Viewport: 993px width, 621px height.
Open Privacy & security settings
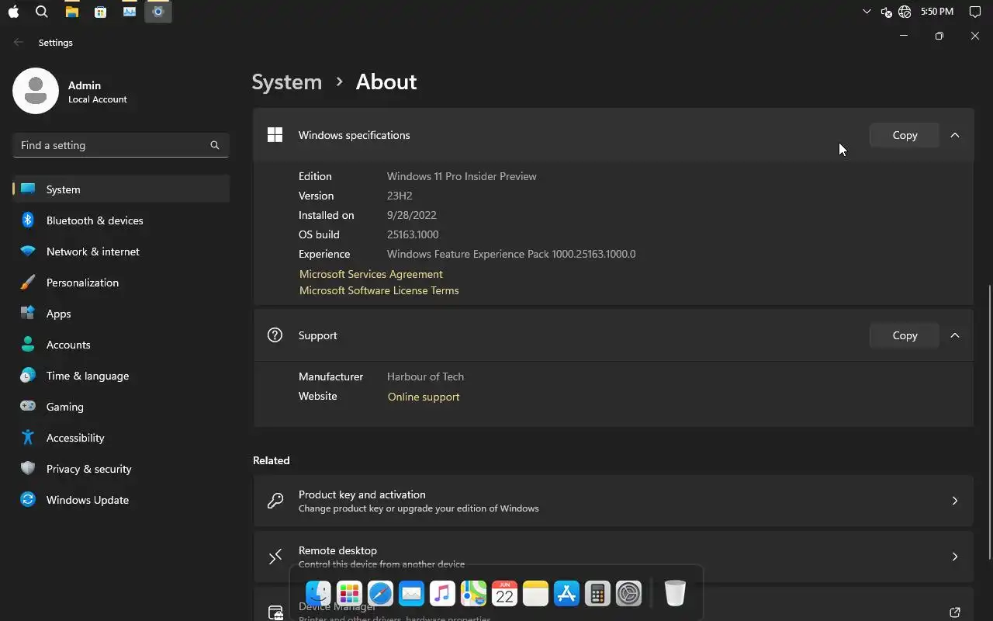click(x=88, y=469)
